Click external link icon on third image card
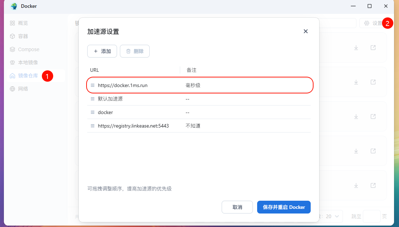The image size is (399, 227). [x=373, y=117]
